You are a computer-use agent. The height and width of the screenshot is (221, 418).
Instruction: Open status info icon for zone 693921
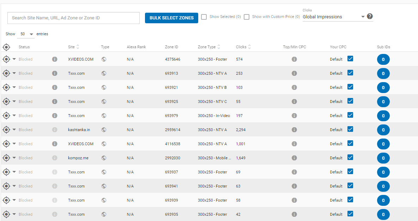pos(55,87)
